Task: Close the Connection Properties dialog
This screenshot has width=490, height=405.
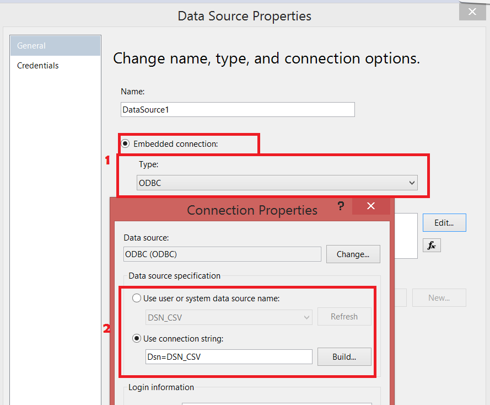Action: pyautogui.click(x=370, y=206)
